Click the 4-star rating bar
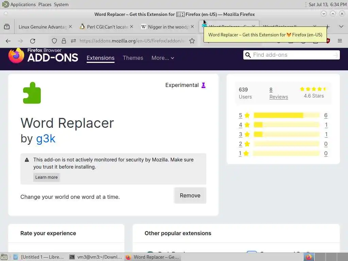Image resolution: width=348 pixels, height=261 pixels. 286,125
